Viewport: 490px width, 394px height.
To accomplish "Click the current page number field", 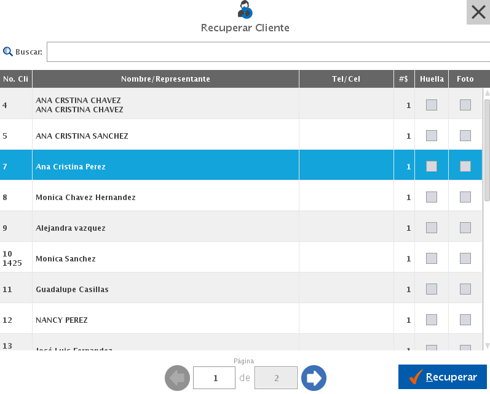I will tap(214, 378).
